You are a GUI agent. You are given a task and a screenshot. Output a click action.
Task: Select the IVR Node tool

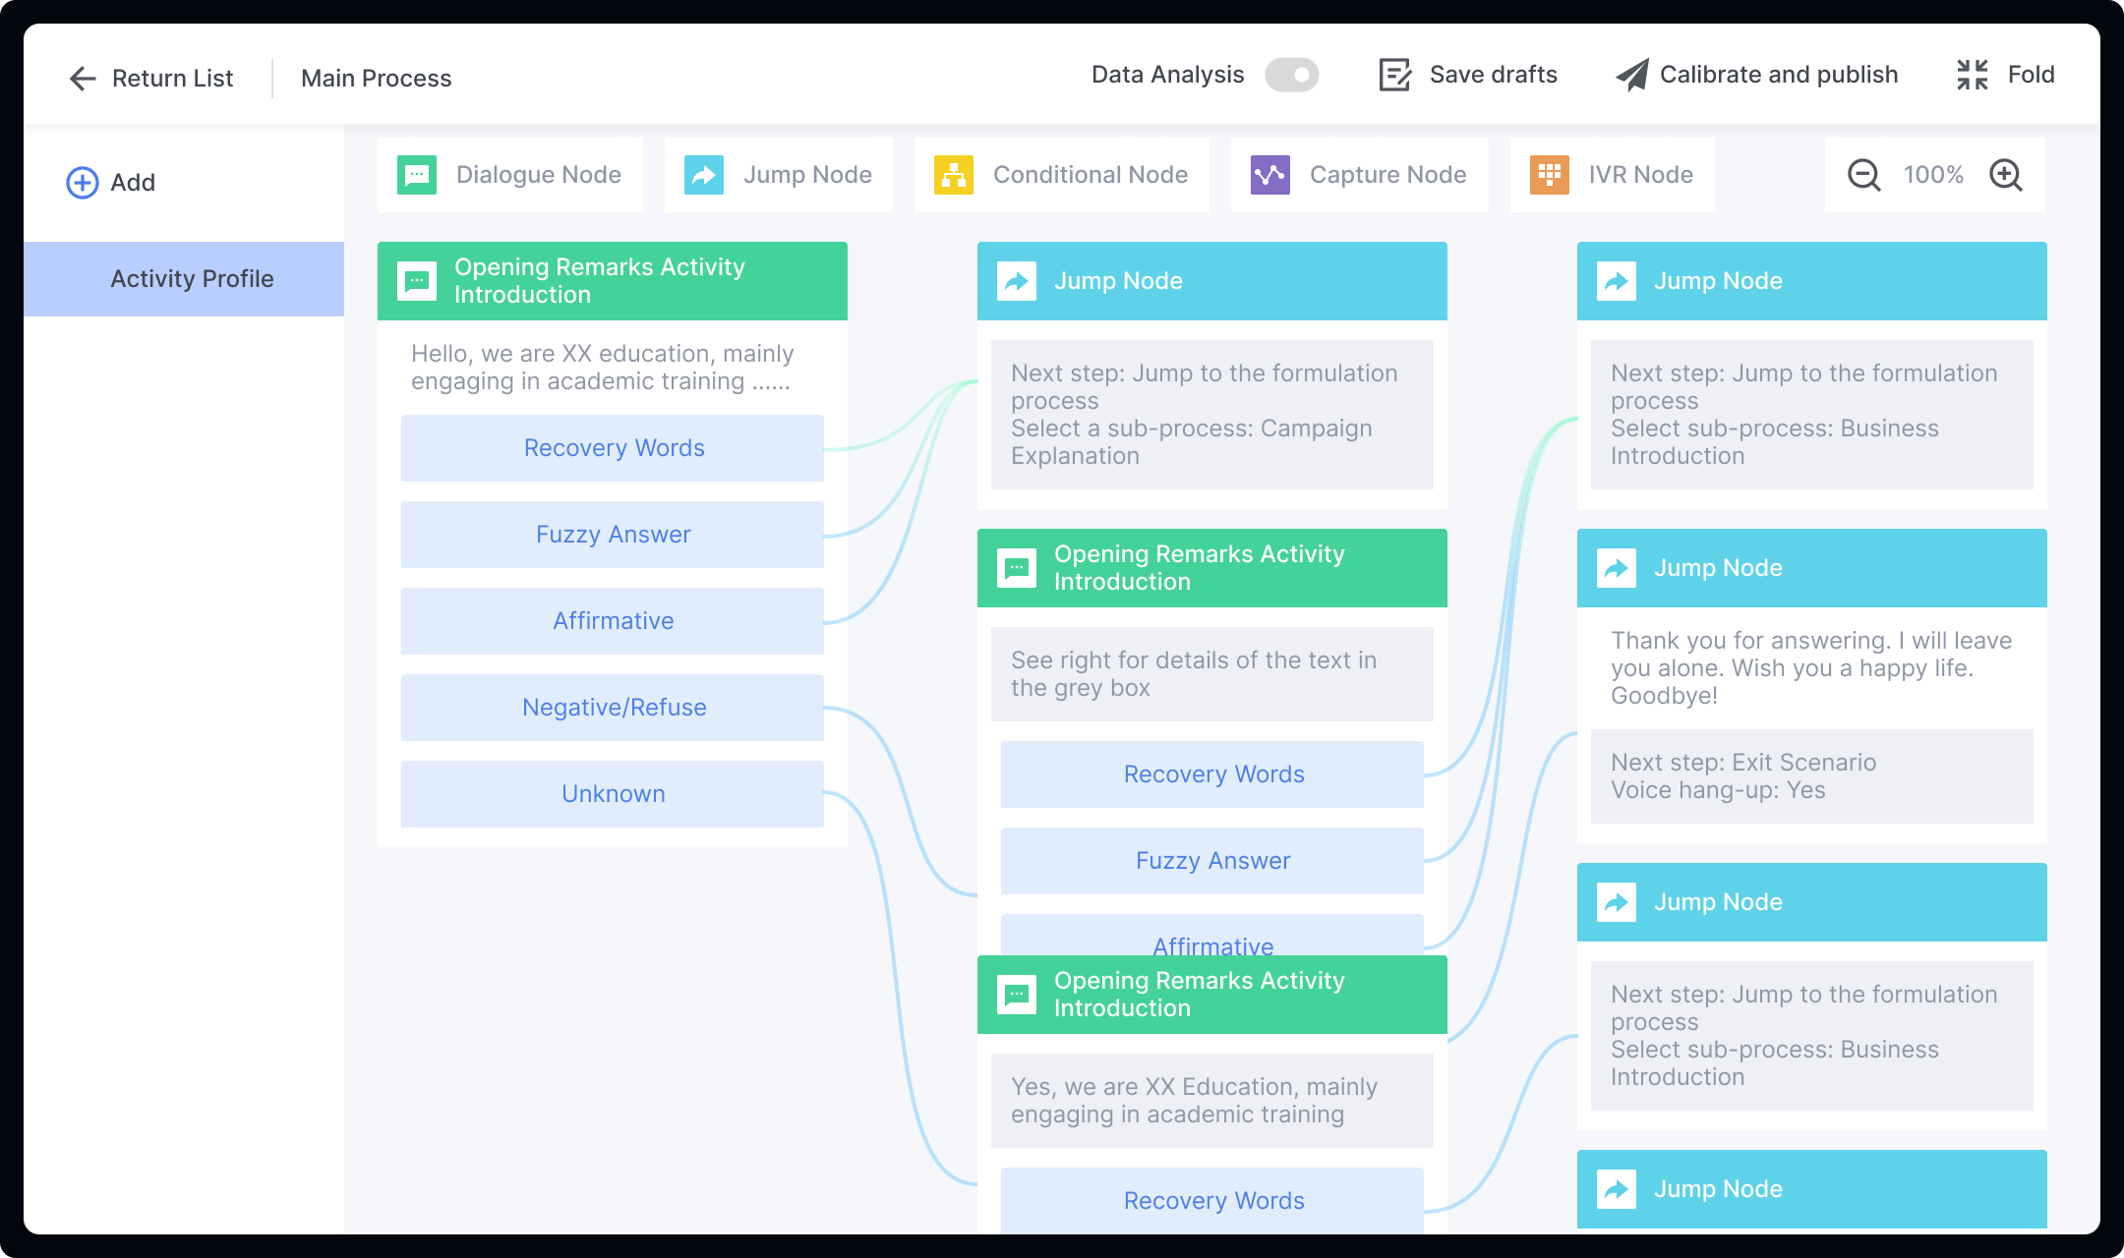(1612, 175)
